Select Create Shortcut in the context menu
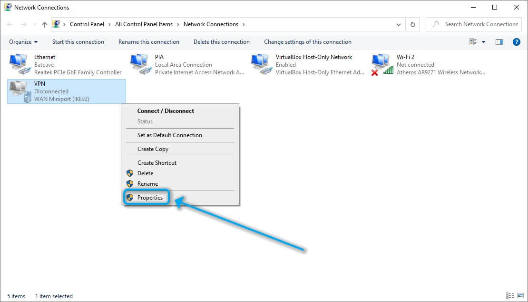528x302 pixels. [x=157, y=162]
